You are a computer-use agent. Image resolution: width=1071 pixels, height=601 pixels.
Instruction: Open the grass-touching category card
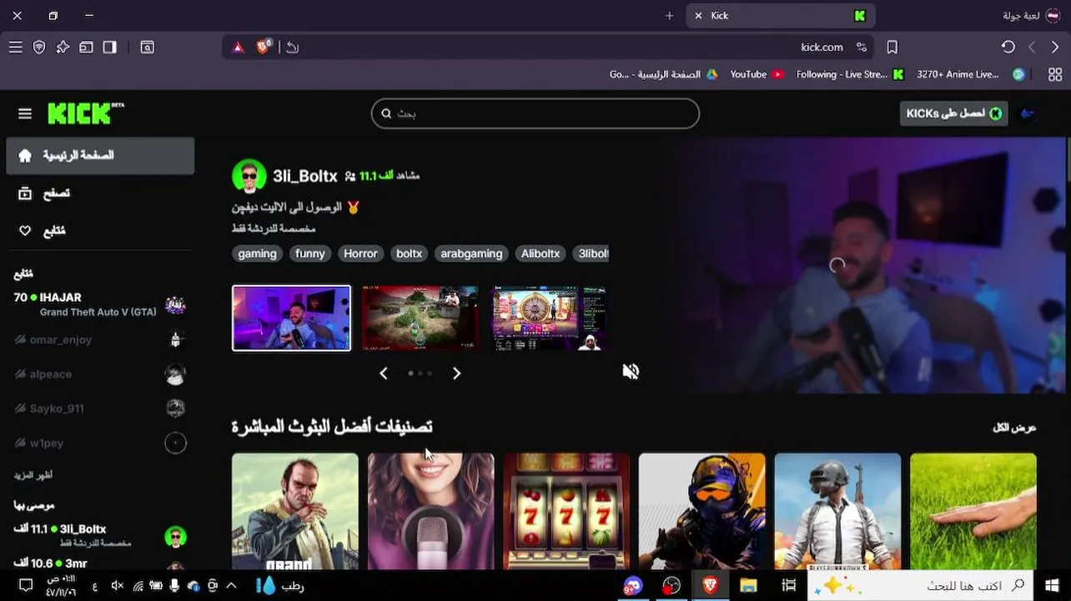(973, 511)
